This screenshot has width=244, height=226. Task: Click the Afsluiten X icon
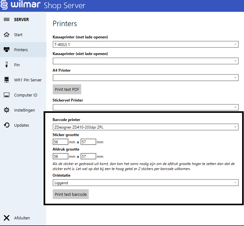(6, 218)
